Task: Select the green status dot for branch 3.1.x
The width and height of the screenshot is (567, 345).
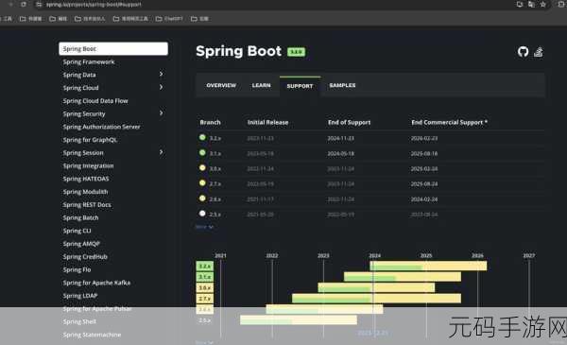Action: [x=202, y=152]
